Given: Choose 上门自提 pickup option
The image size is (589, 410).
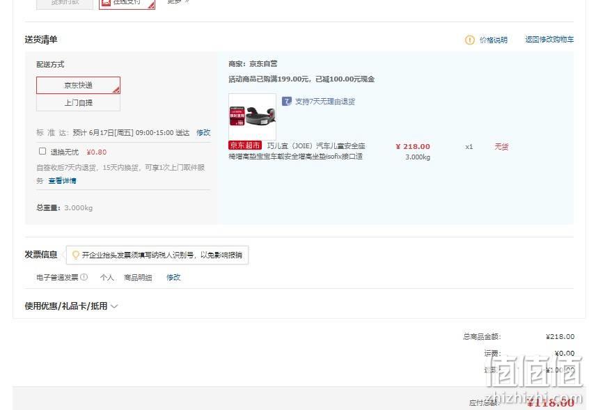Looking at the screenshot, I should click(78, 102).
